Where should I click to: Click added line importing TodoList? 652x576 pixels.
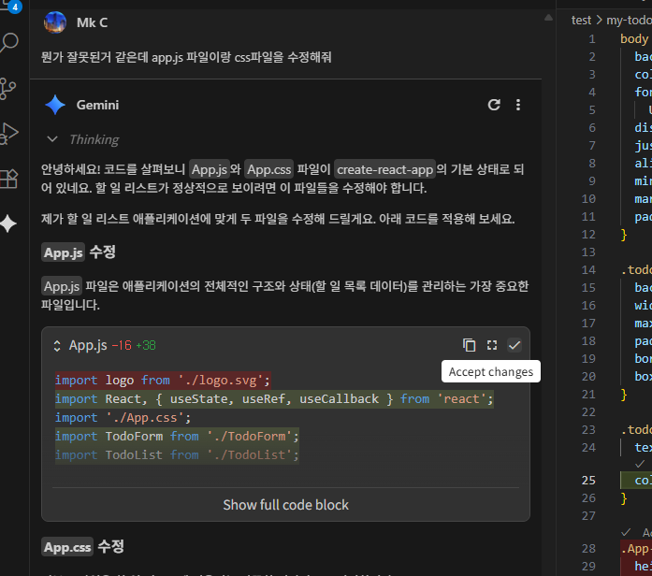point(177,455)
